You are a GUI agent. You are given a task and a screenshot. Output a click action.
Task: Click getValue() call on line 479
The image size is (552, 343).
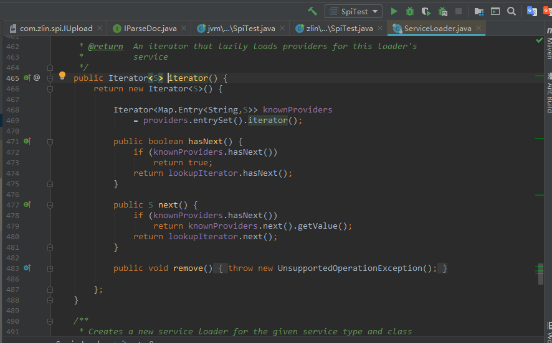pyautogui.click(x=323, y=226)
